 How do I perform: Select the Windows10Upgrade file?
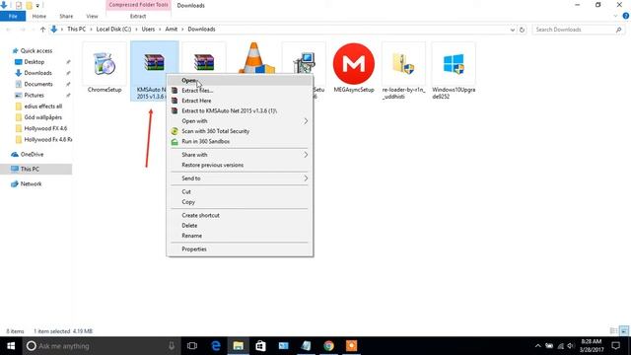(x=454, y=71)
